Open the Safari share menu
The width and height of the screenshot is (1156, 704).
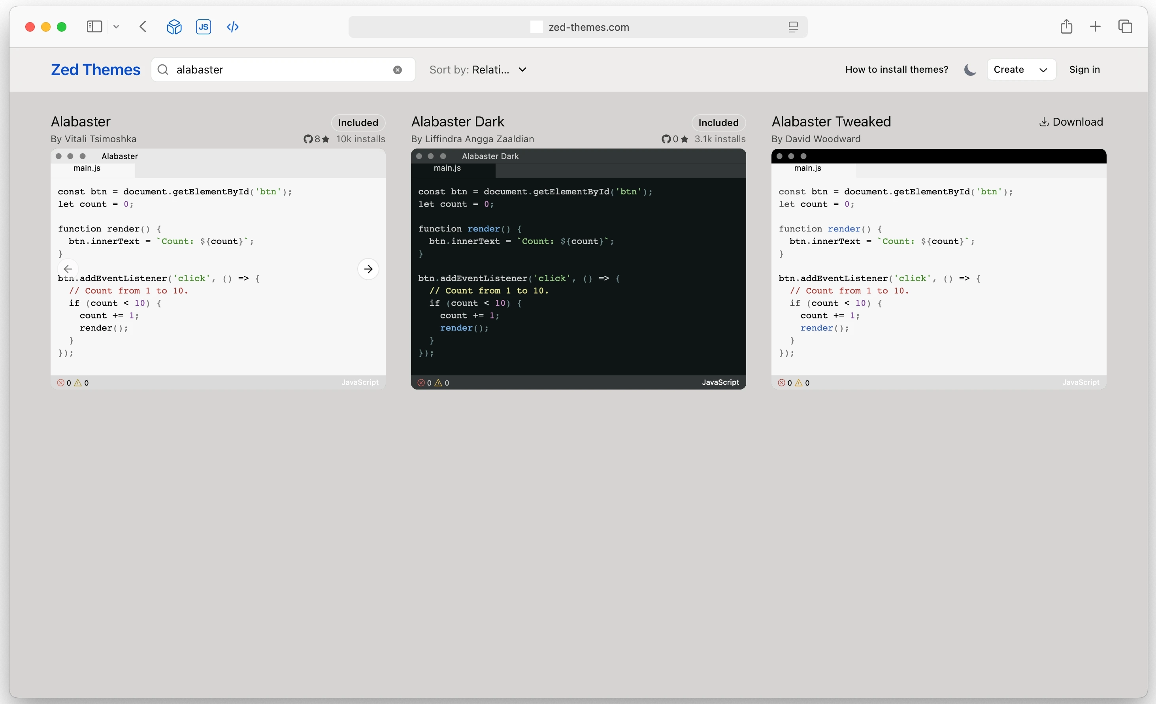click(x=1066, y=27)
